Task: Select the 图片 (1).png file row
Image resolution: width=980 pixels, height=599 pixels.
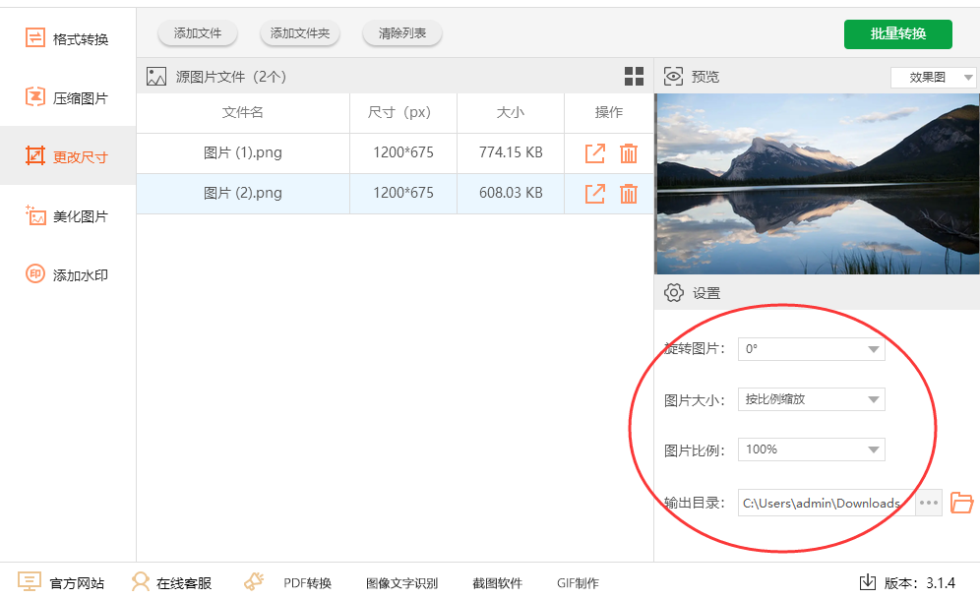Action: (395, 153)
